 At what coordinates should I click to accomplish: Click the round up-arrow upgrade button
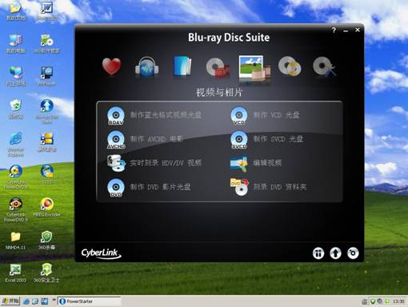point(335,253)
